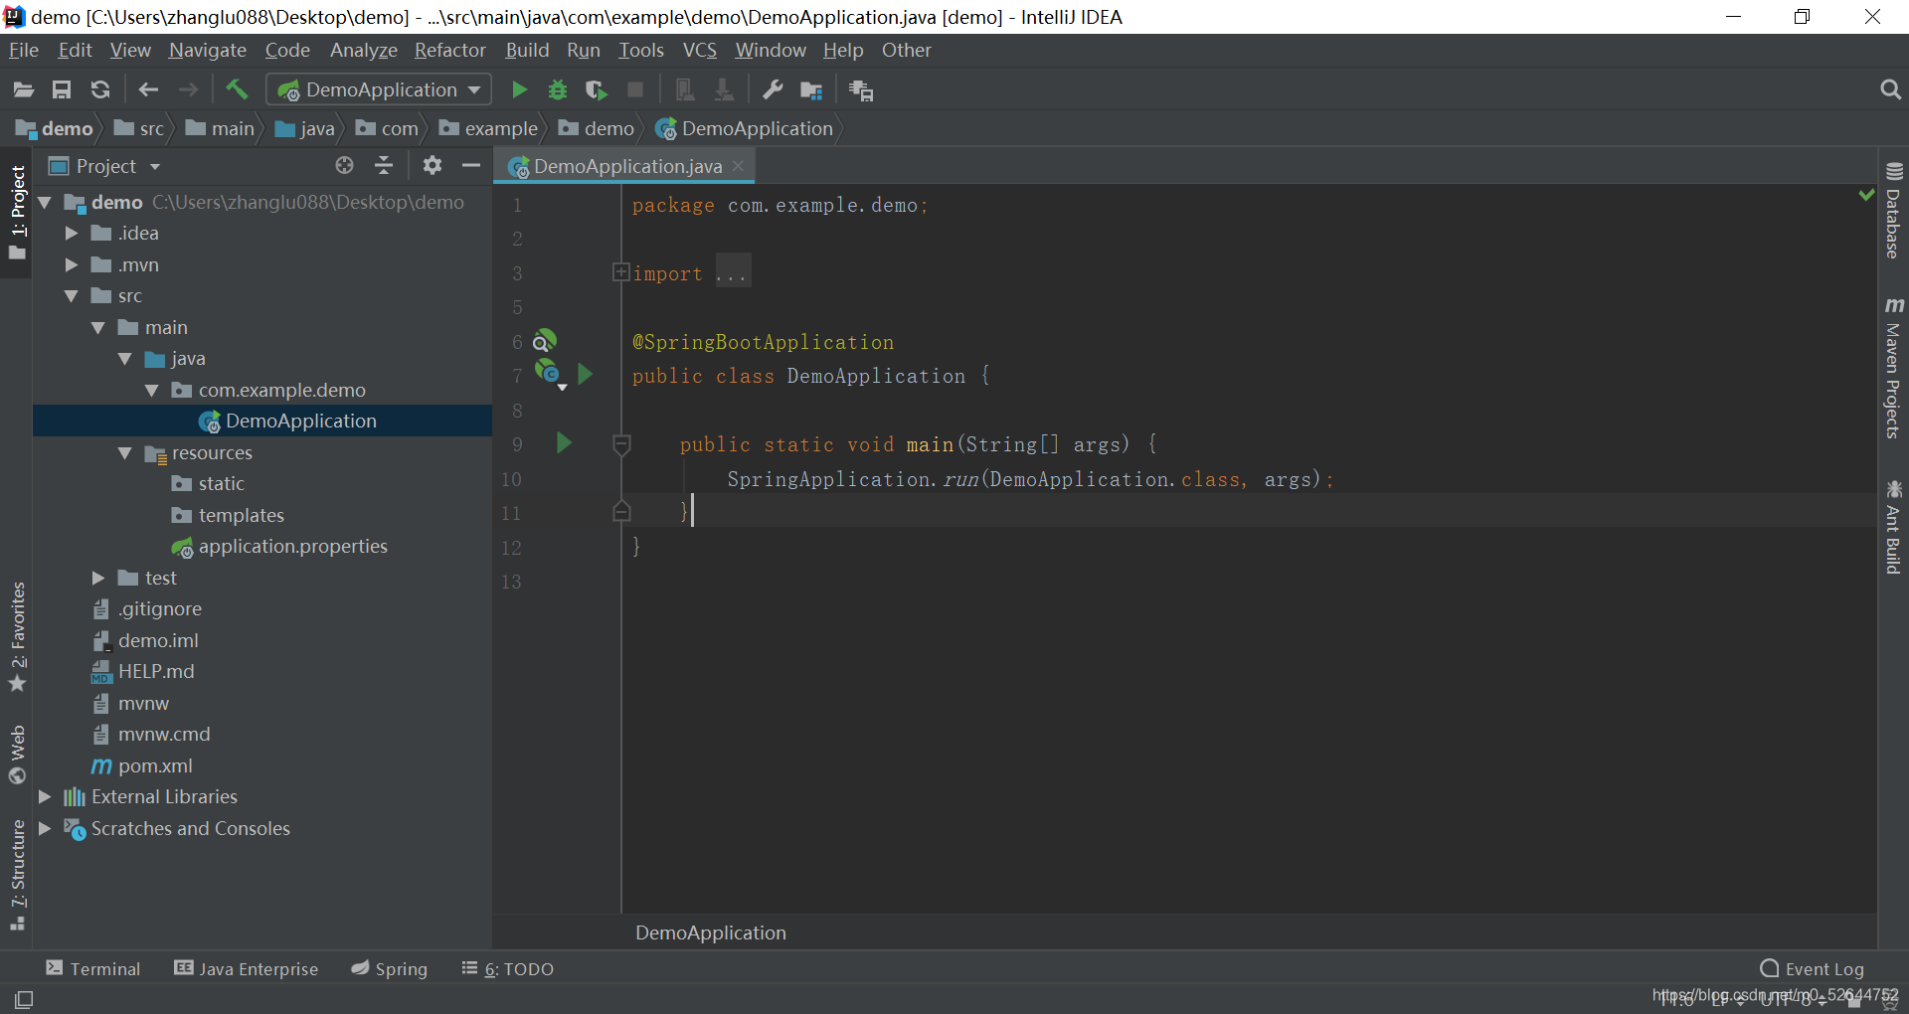Toggle the 1: Project tool window
Image resolution: width=1909 pixels, height=1014 pixels.
coord(17,213)
